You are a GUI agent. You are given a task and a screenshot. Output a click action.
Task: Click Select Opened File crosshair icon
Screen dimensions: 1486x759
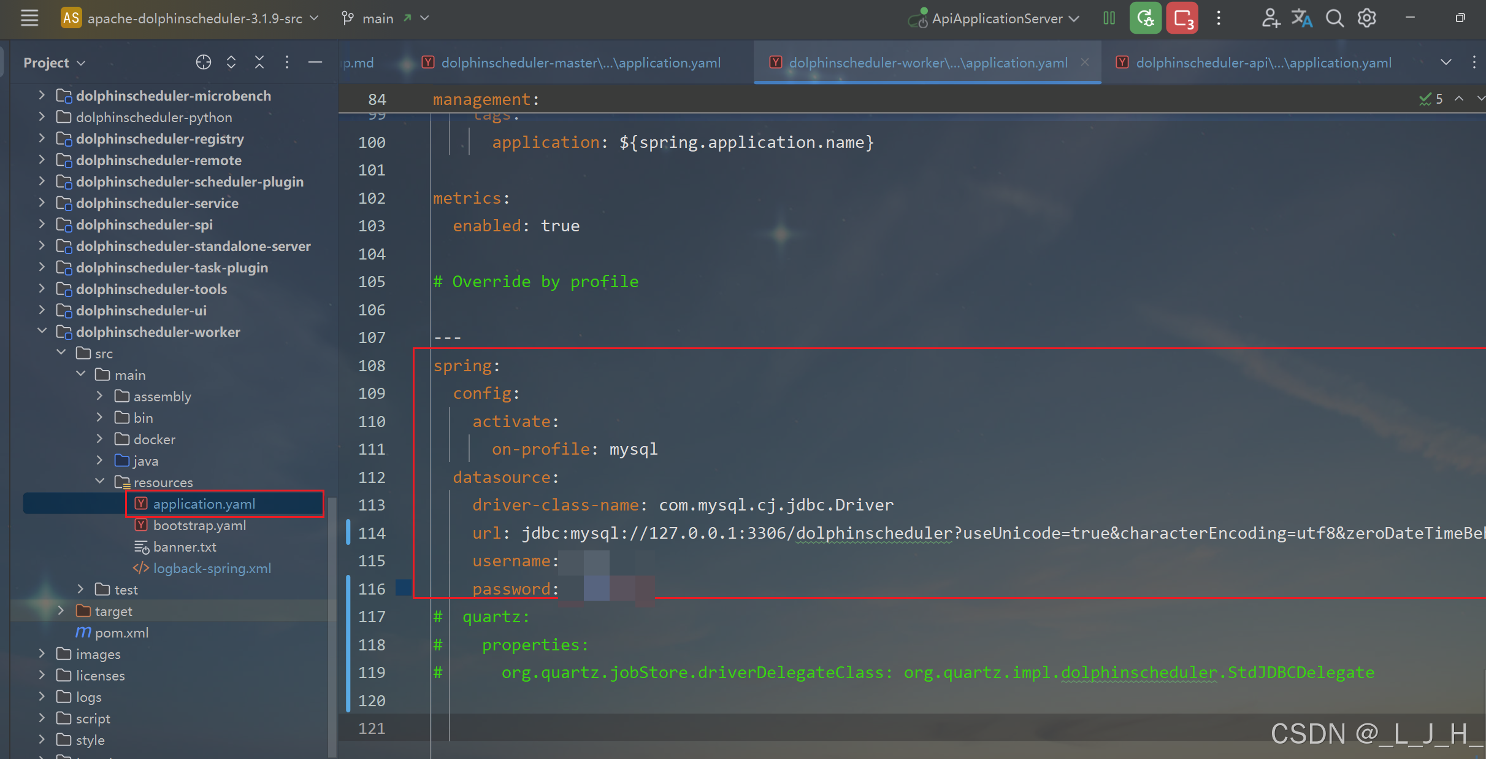point(203,63)
